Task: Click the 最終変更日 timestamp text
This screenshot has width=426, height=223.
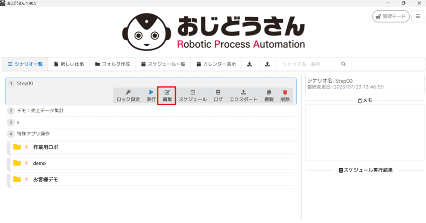Action: pos(345,87)
